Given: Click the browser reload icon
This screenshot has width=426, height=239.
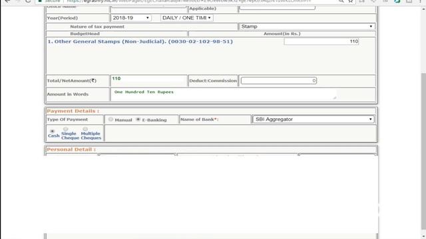Looking at the screenshot, I should pos(28,1).
